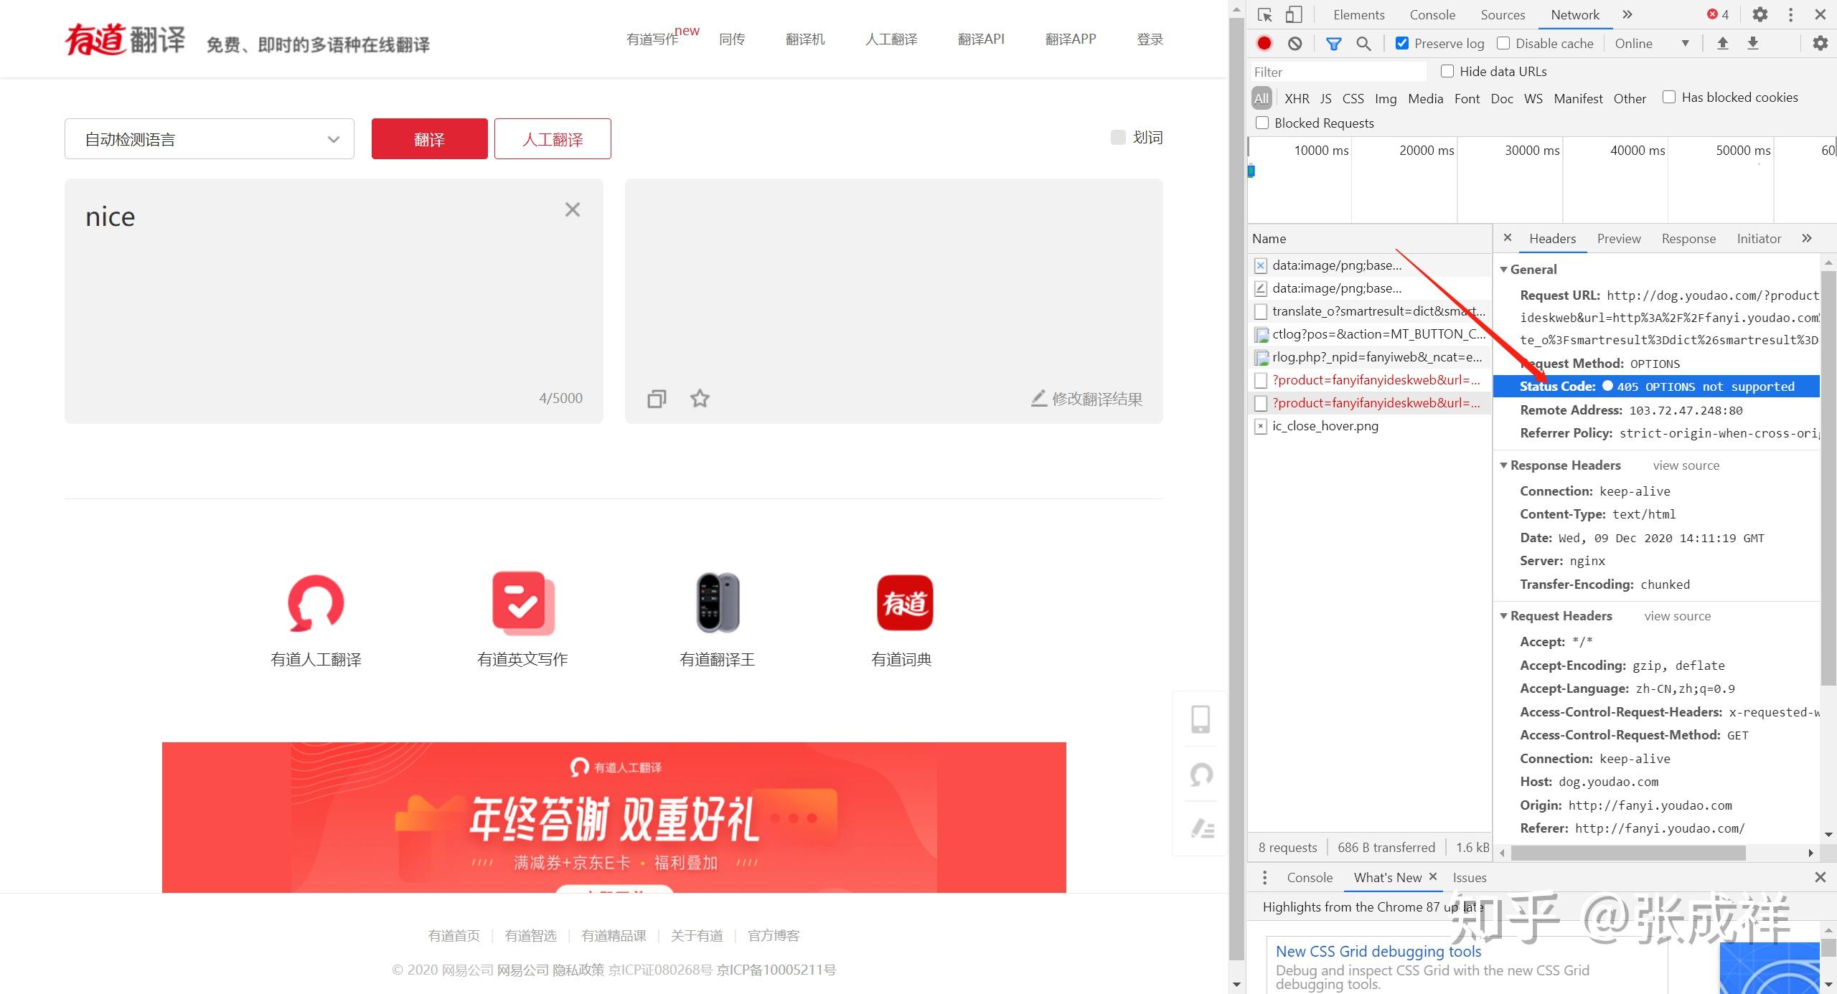This screenshot has height=994, width=1837.
Task: Click the edit translation pencil icon
Action: click(x=1038, y=398)
